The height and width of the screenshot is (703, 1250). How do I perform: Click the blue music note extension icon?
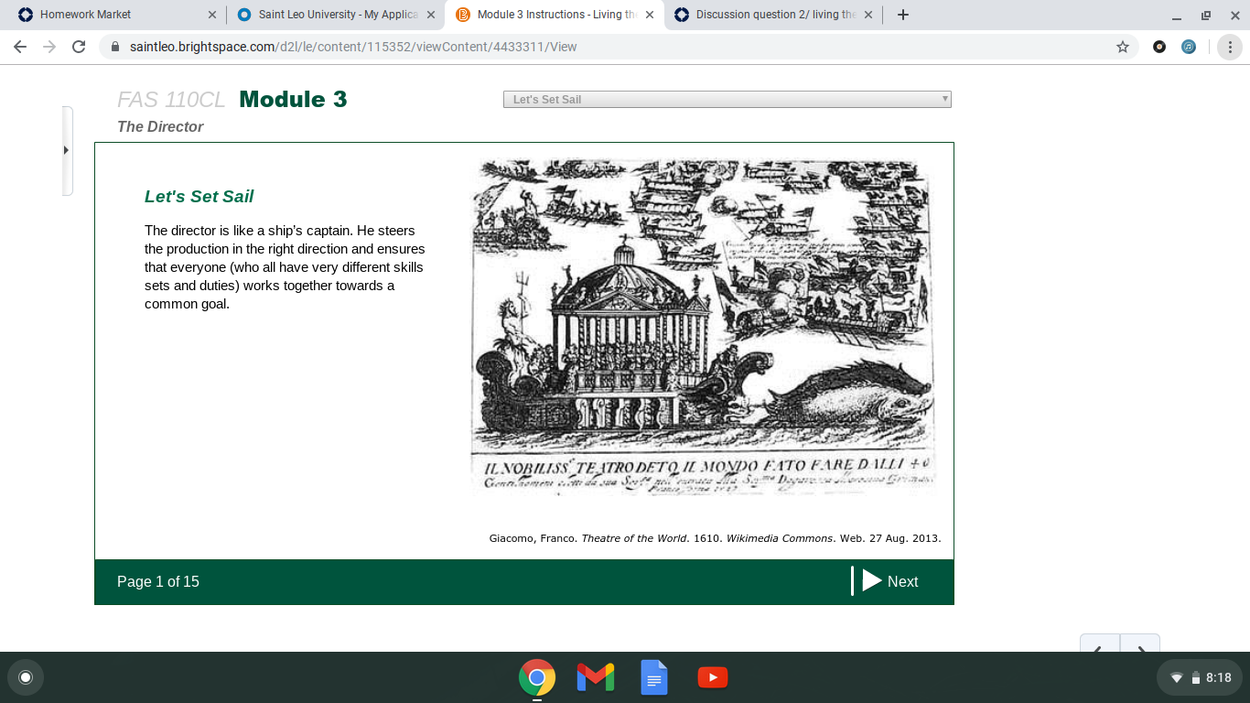1189,47
